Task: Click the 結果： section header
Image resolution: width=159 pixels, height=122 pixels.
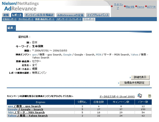Action: click(x=11, y=28)
